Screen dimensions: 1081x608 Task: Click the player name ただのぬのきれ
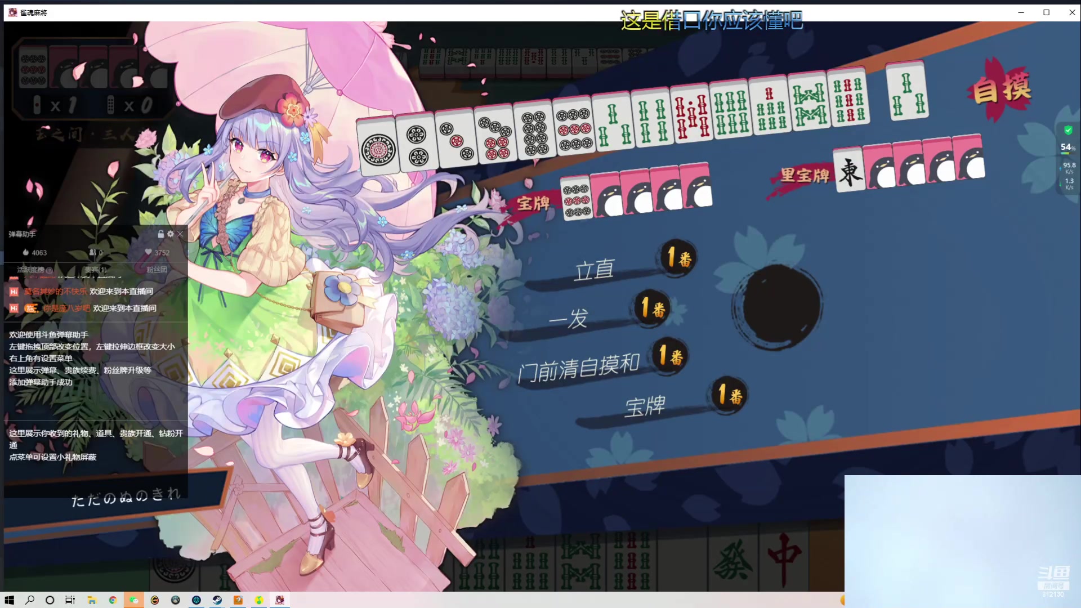tap(126, 497)
